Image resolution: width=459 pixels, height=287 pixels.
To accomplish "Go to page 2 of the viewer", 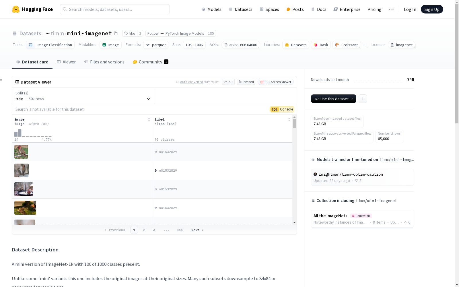I will (x=144, y=230).
